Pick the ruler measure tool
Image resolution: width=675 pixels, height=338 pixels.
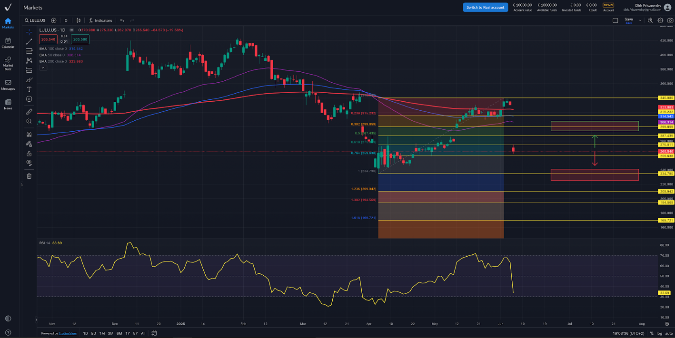point(29,112)
